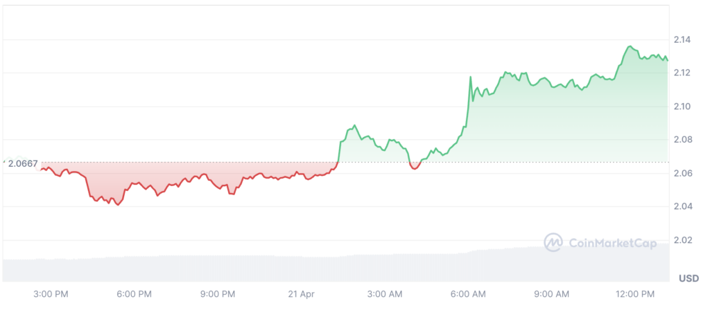The width and height of the screenshot is (710, 310).
Task: Click the CoinMarketCap logo icon
Action: point(553,242)
